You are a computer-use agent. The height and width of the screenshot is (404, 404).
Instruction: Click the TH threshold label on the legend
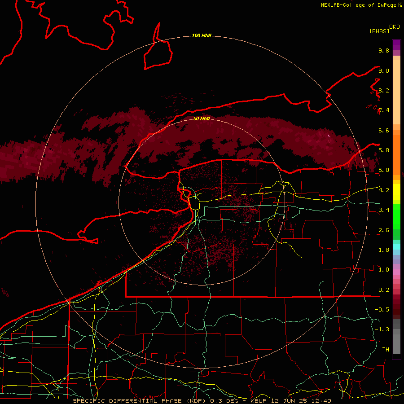[386, 350]
